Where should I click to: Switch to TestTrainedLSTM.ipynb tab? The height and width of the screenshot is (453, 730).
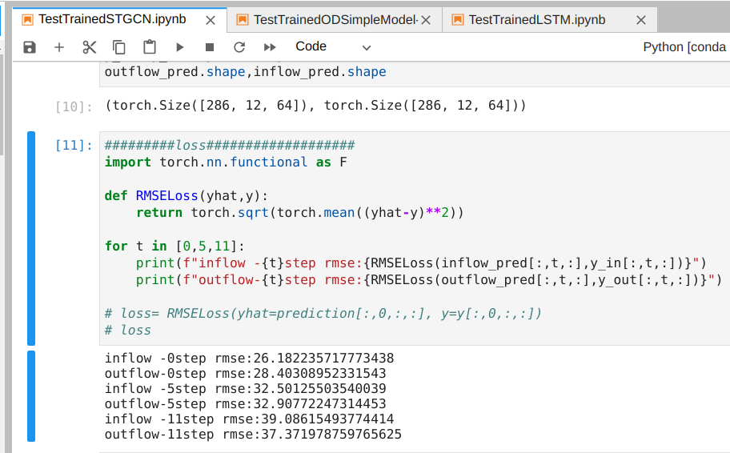tap(536, 19)
